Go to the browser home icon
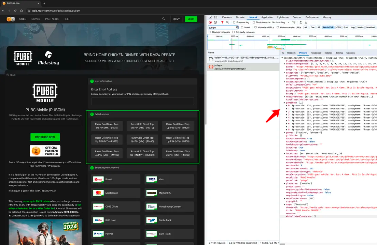 (x=22, y=11)
